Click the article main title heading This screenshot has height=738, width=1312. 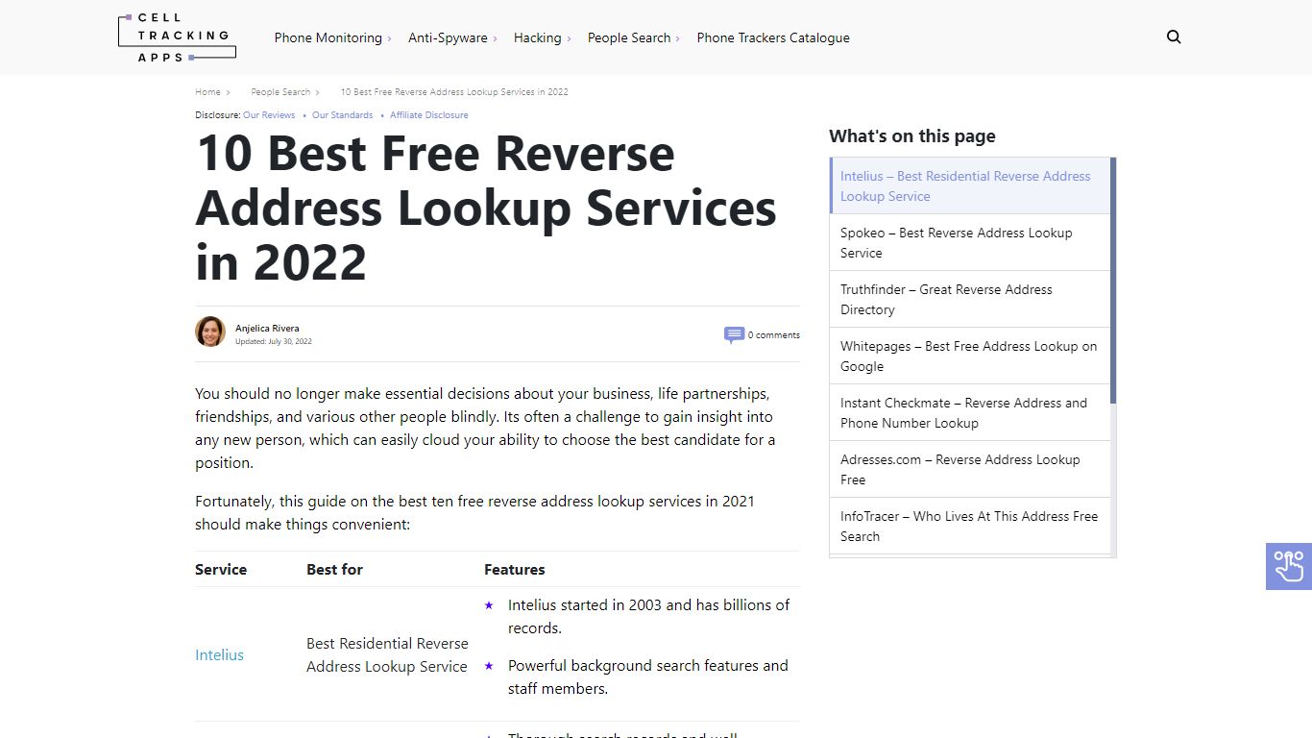(486, 208)
